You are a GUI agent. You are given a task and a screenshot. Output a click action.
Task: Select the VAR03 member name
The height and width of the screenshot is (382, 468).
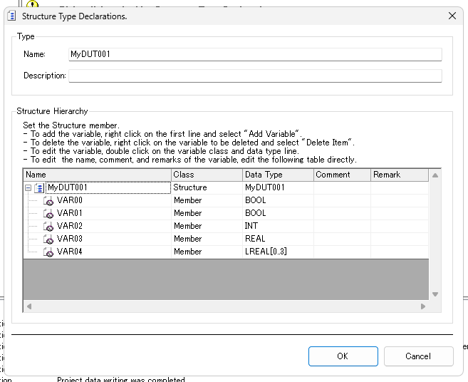coord(70,239)
